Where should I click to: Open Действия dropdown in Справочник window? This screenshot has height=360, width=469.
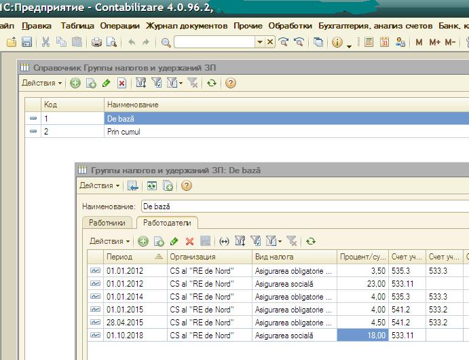tap(41, 83)
